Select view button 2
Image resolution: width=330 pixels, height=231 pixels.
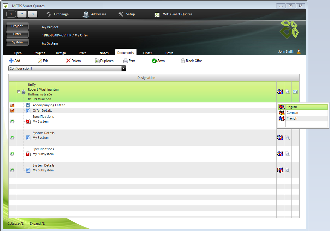(x=22, y=14)
